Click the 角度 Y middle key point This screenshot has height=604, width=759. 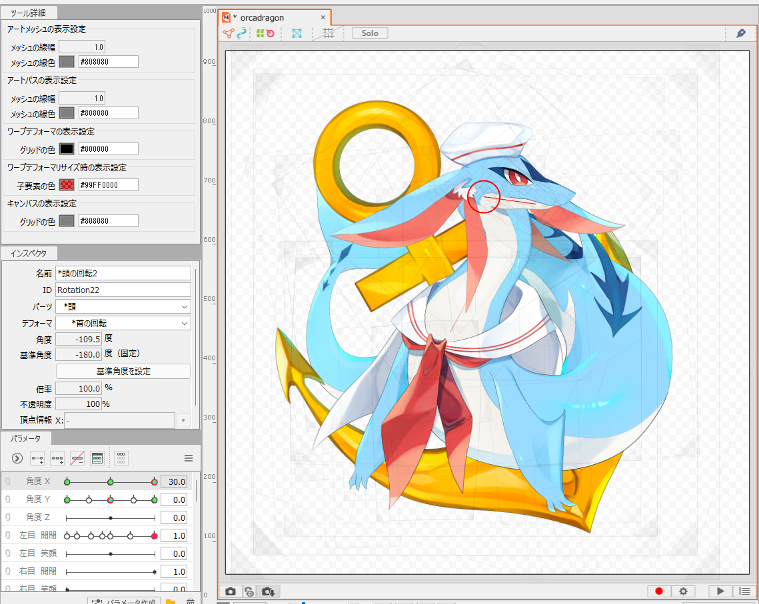(111, 499)
